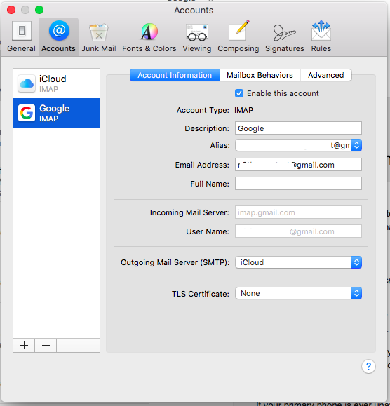Click the minus button to remove account

click(46, 345)
